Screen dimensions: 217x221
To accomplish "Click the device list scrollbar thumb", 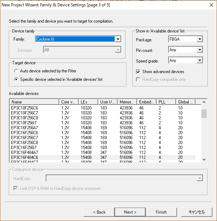I will point(204,114).
